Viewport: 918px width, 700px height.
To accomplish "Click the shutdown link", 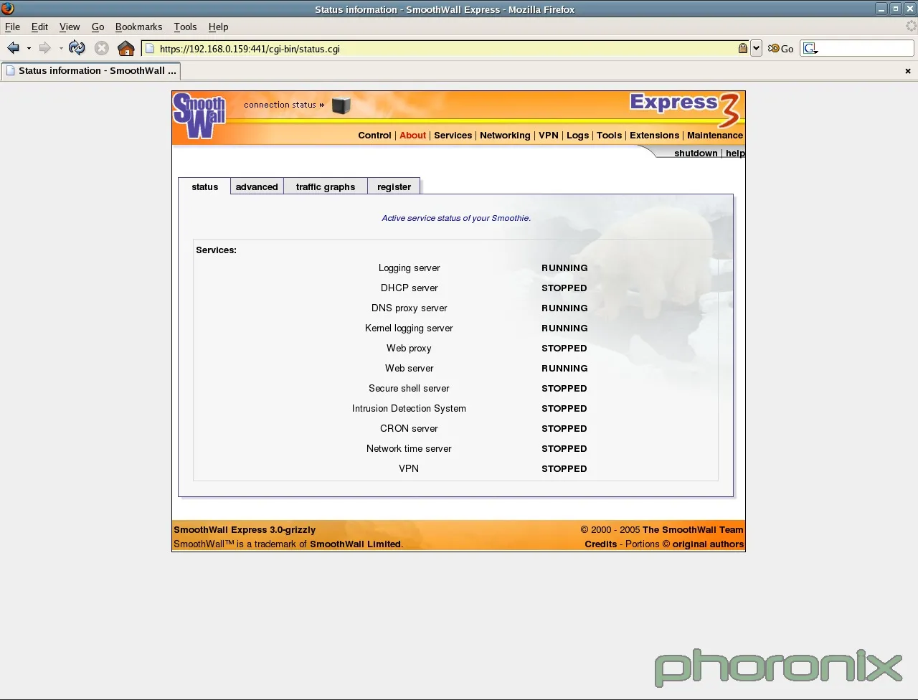I will tap(696, 153).
